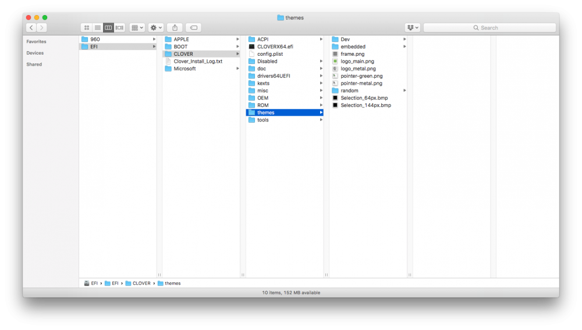The height and width of the screenshot is (330, 582).
Task: Open the embedded theme folder
Action: [x=368, y=46]
